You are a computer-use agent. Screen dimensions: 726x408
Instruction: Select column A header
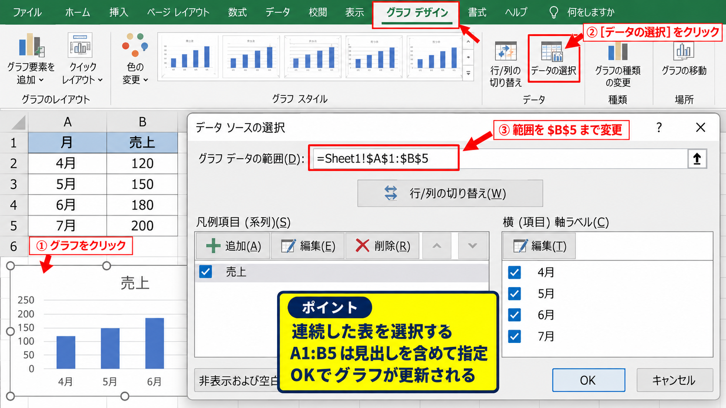click(x=67, y=122)
